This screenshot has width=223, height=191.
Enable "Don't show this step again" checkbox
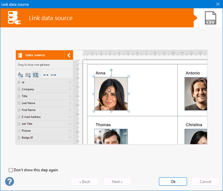pos(11,170)
